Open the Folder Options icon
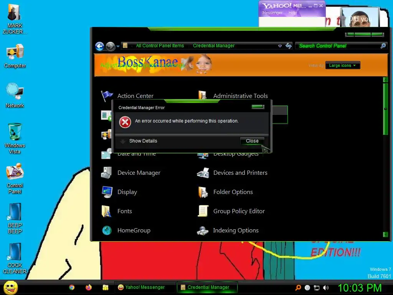393x295 pixels. coord(203,192)
